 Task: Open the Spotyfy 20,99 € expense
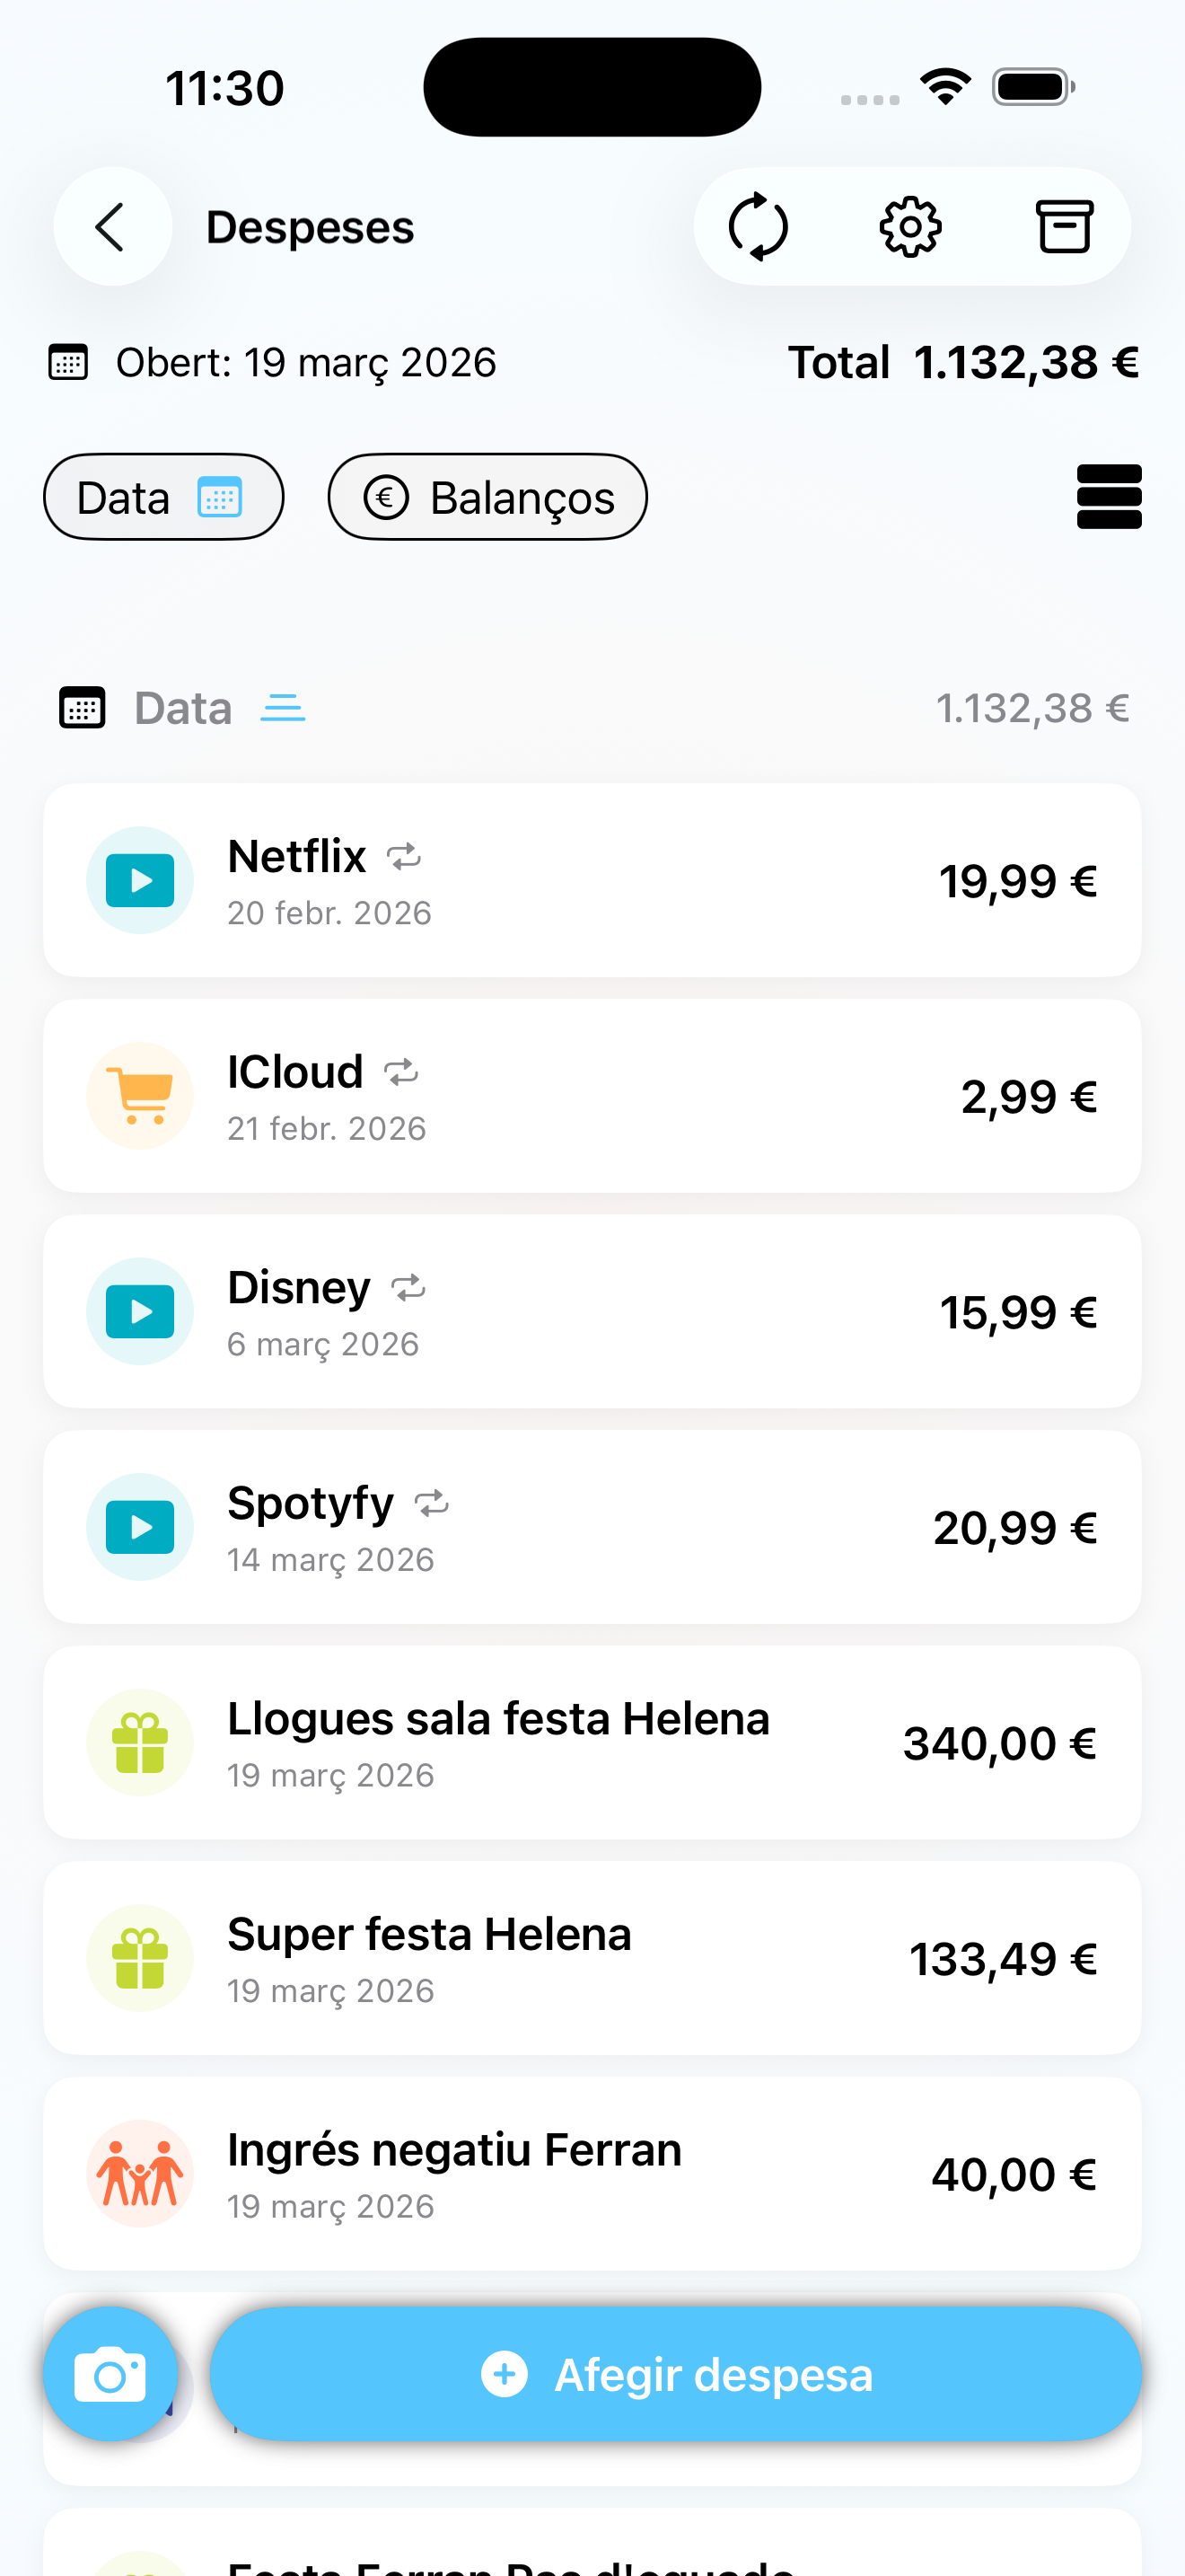coord(592,1527)
